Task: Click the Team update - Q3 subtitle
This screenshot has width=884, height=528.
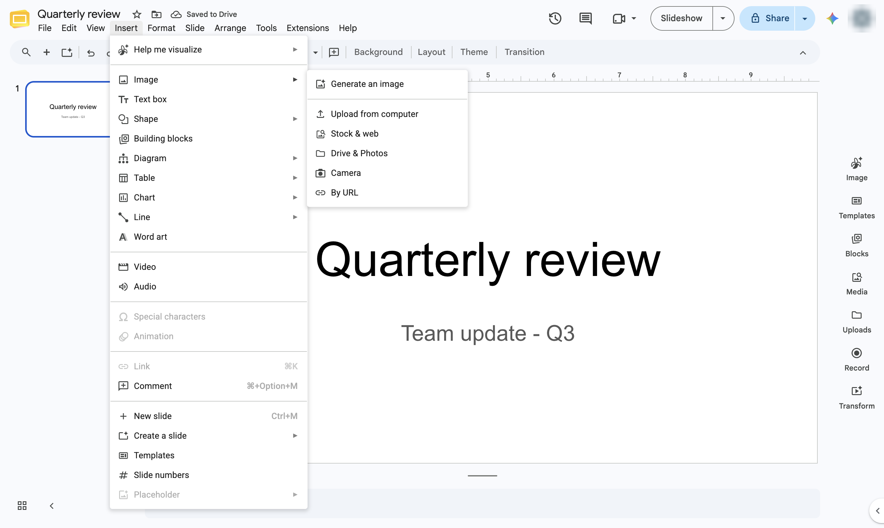Action: pos(488,333)
